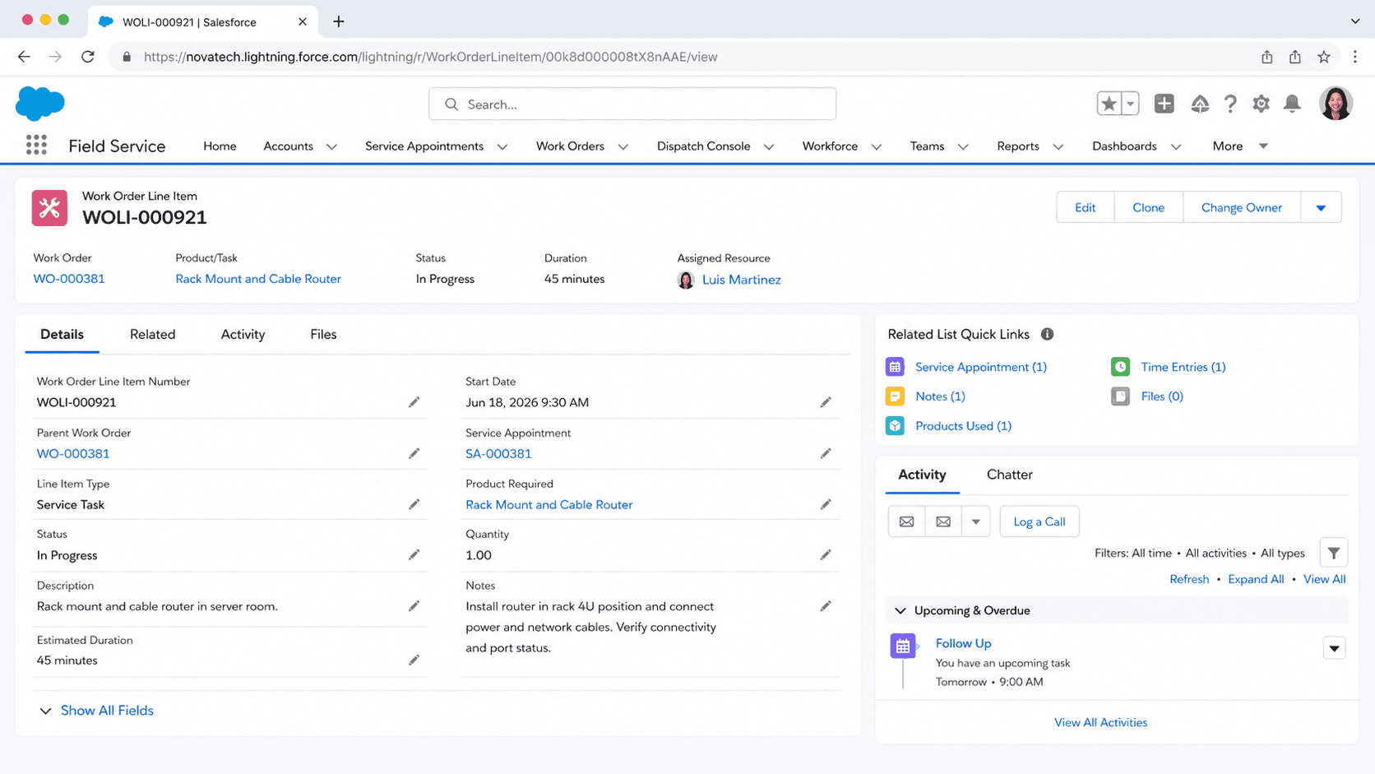Click the Log a Call button
The height and width of the screenshot is (774, 1375).
[x=1039, y=521]
